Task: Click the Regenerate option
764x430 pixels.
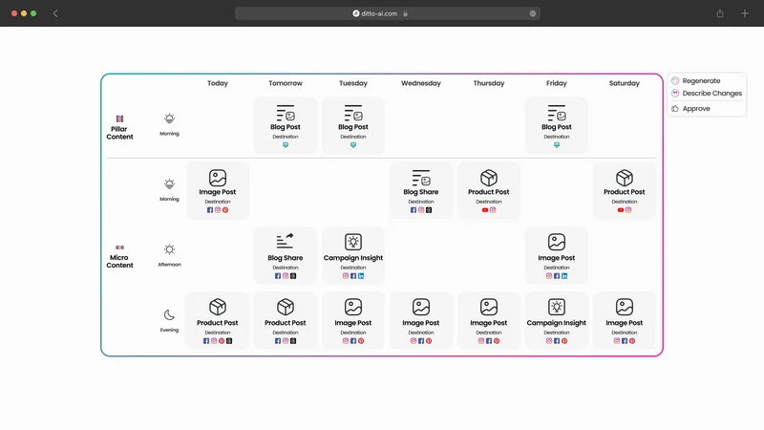Action: coord(696,81)
